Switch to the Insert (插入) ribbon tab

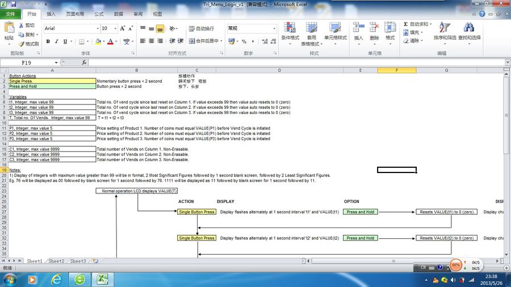click(x=51, y=14)
